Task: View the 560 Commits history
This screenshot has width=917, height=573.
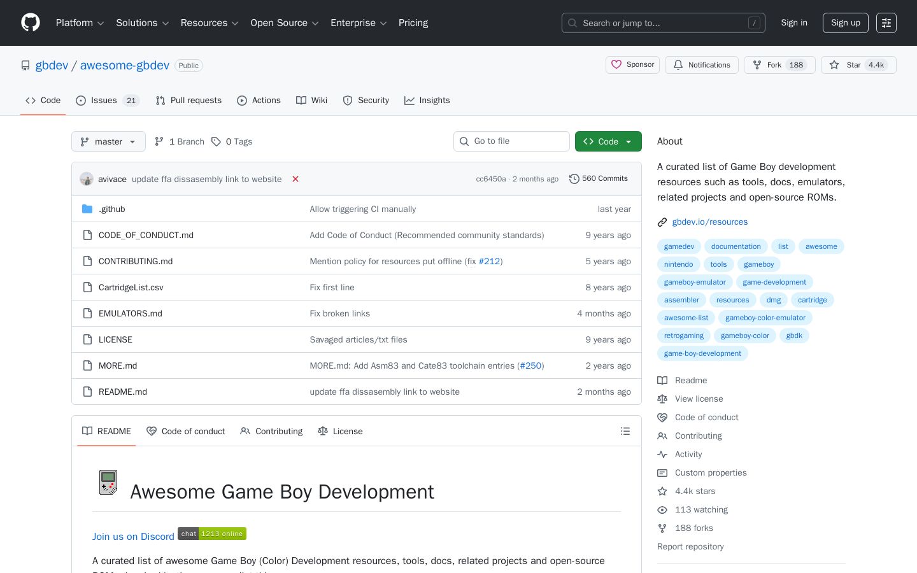Action: tap(599, 179)
